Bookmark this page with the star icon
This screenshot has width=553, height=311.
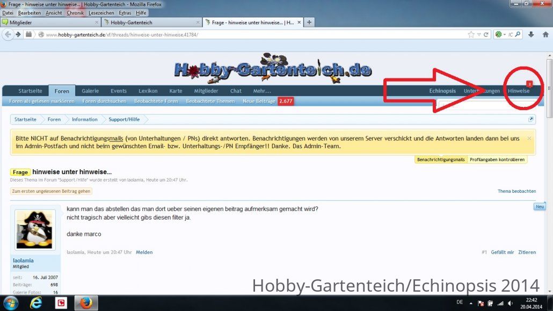(x=471, y=34)
